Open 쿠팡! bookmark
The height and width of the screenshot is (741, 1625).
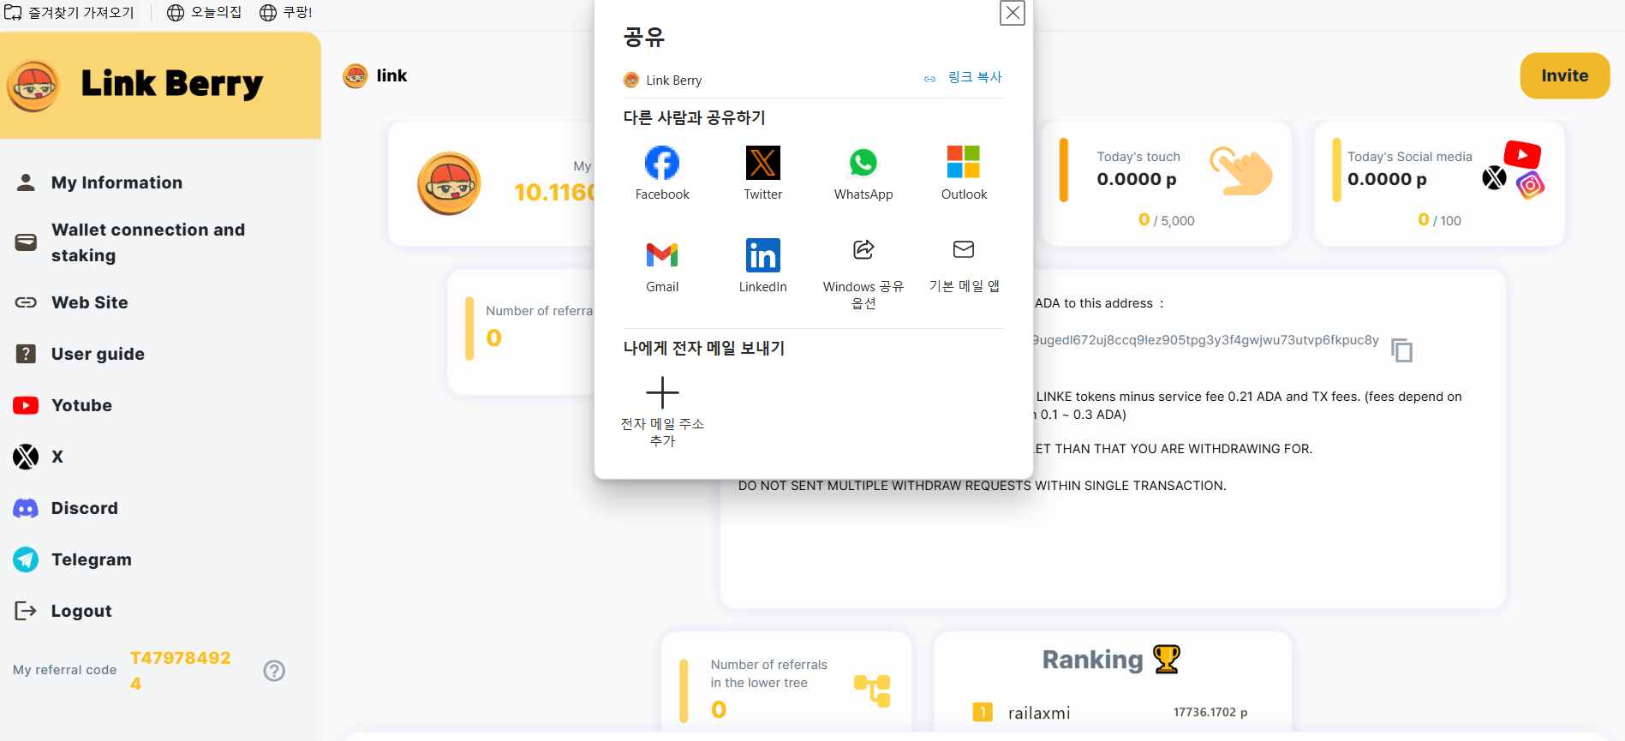286,13
